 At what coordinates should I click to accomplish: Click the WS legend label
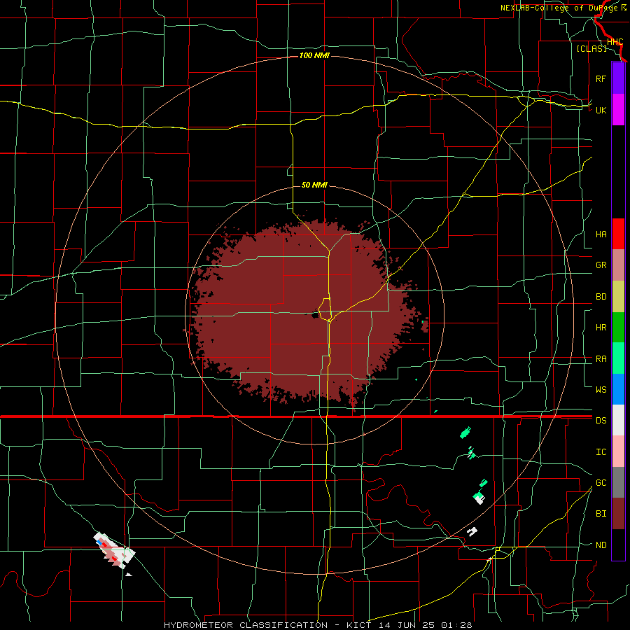(x=601, y=390)
